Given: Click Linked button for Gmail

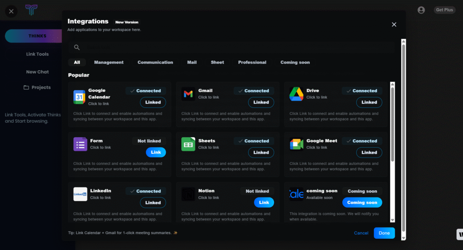Looking at the screenshot, I should (261, 102).
